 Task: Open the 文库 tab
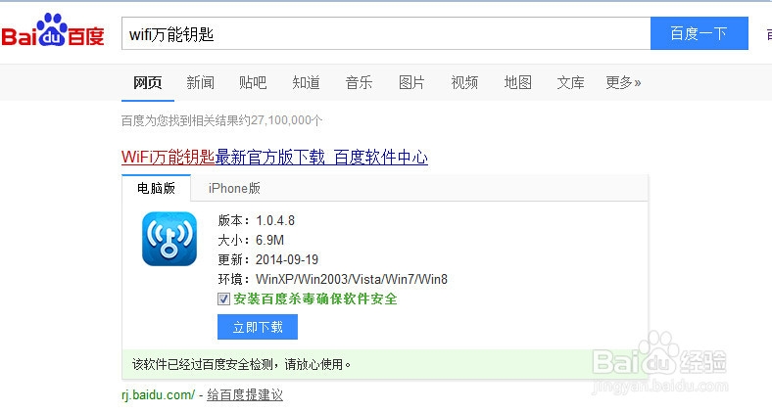[x=570, y=82]
